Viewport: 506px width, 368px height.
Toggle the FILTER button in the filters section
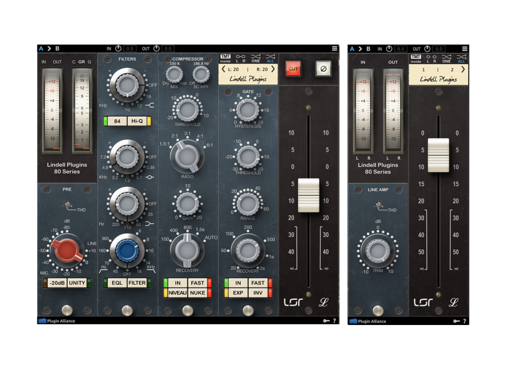click(x=137, y=283)
